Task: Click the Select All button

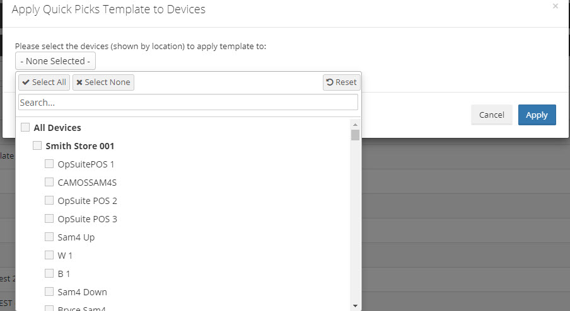Action: [x=44, y=82]
